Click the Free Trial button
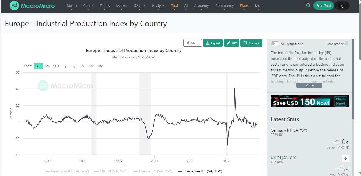 323,6
